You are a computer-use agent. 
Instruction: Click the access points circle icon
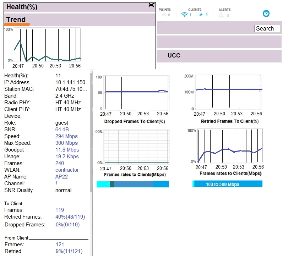tap(164, 15)
